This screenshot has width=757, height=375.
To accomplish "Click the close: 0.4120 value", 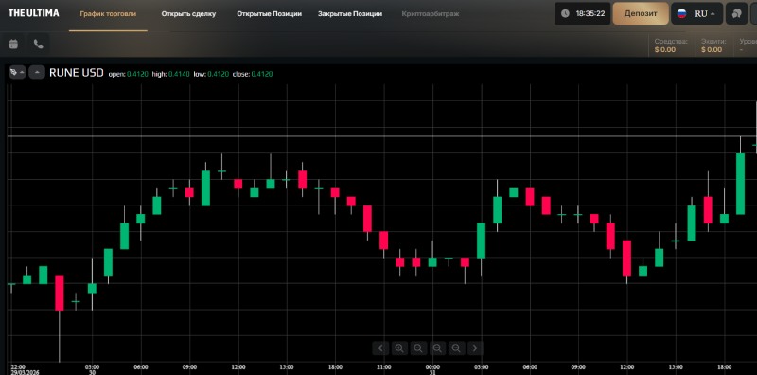I will (253, 74).
